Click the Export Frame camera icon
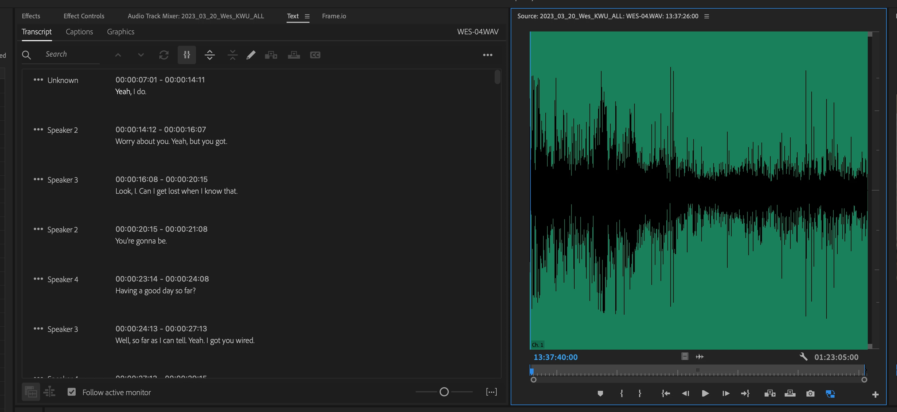The width and height of the screenshot is (897, 412). point(810,394)
